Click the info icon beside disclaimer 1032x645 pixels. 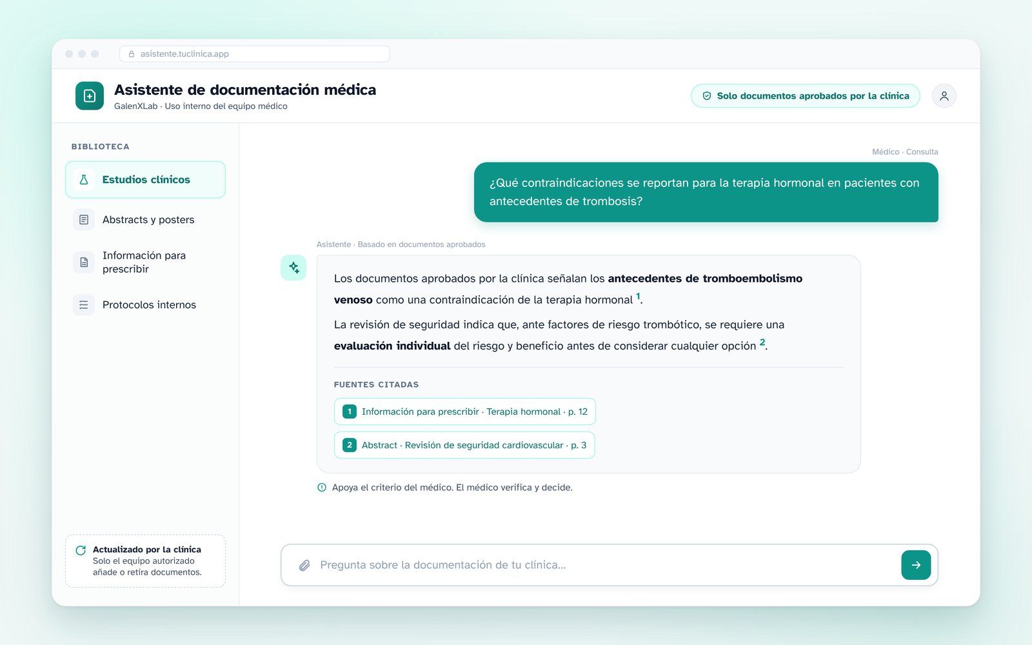click(x=322, y=488)
